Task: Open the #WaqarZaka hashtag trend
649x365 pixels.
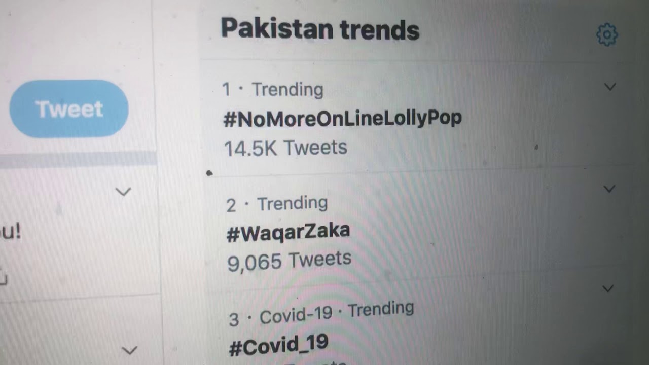Action: pyautogui.click(x=289, y=232)
